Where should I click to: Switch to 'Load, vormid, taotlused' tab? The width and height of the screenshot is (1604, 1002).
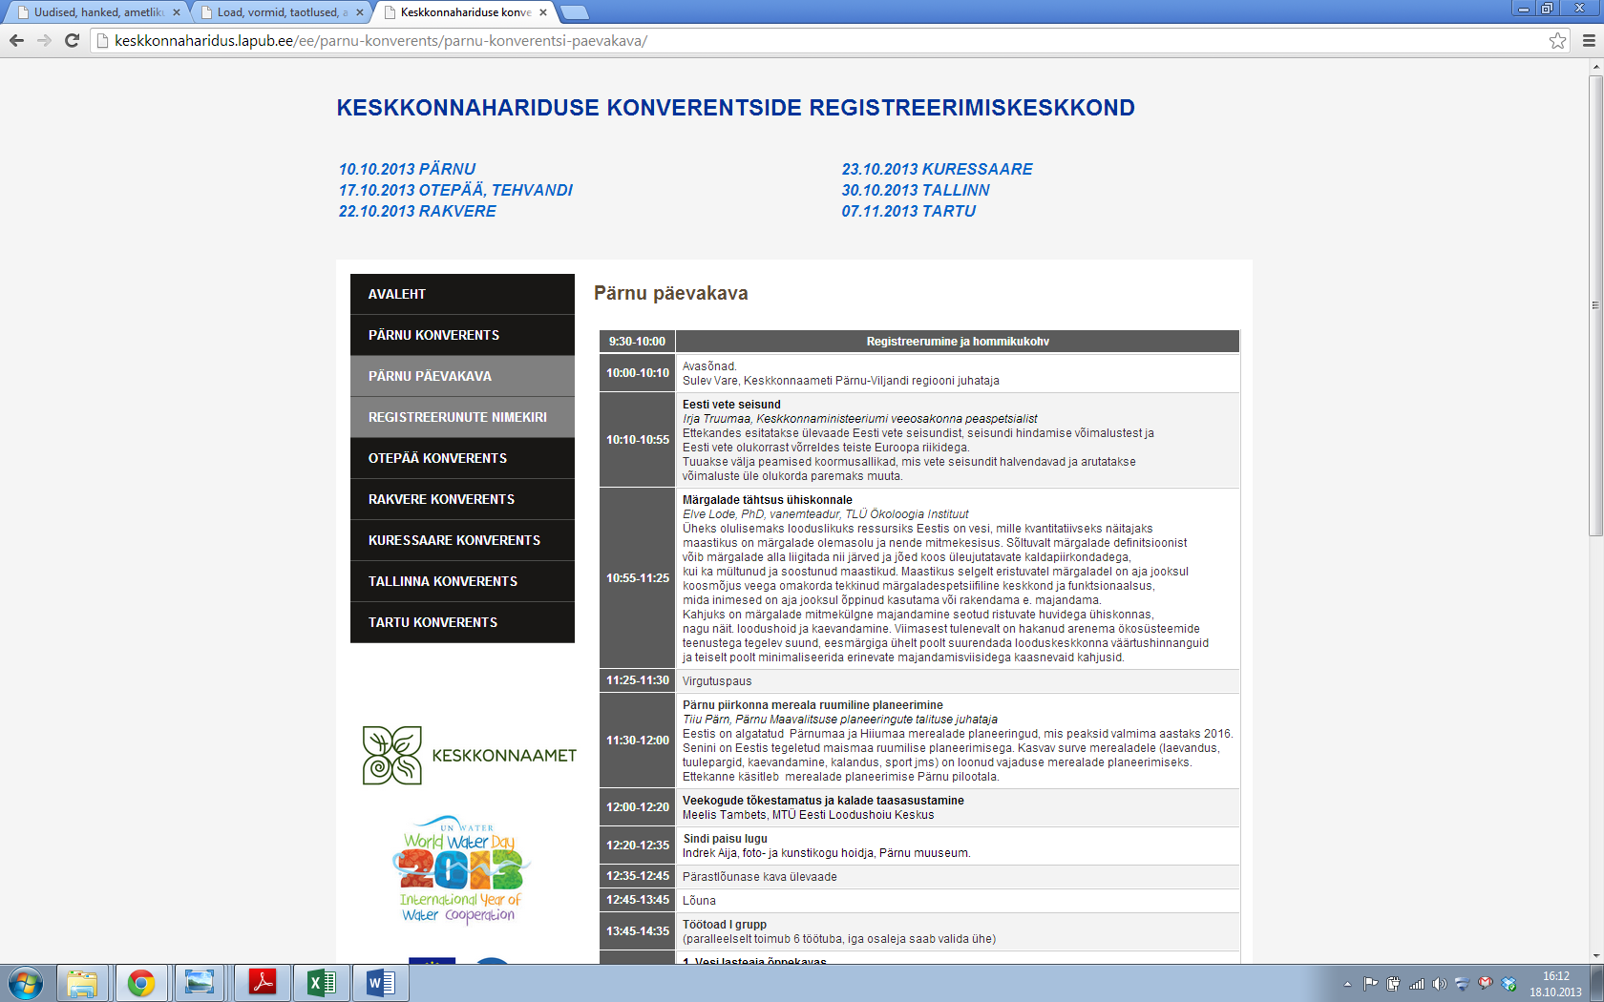(275, 12)
